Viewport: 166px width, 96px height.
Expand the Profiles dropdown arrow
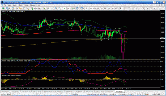pyautogui.click(x=9, y=8)
